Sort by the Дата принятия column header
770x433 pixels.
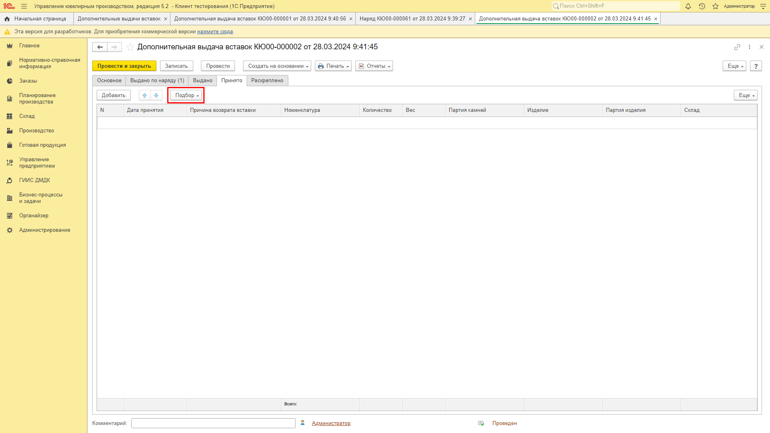pos(155,110)
